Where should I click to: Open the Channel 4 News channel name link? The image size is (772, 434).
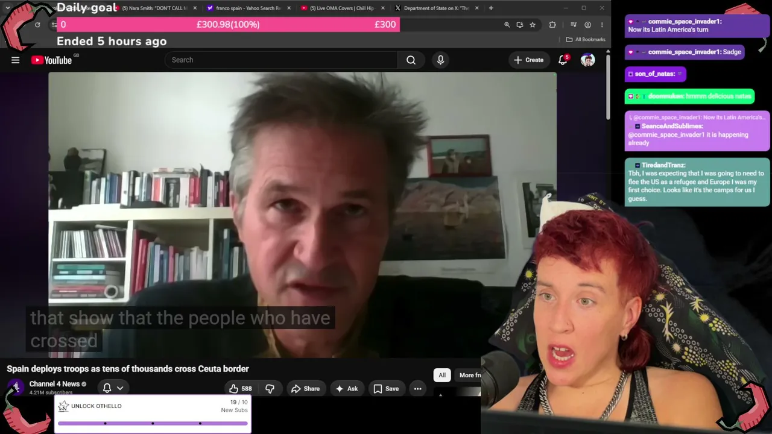coord(54,384)
